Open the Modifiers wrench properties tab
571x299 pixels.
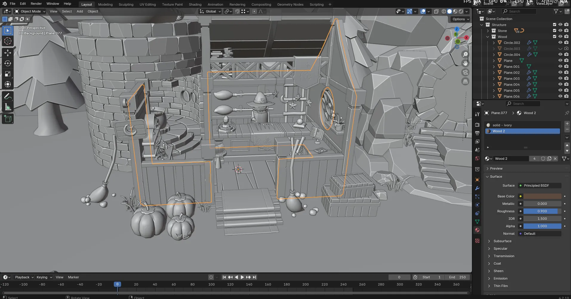click(x=477, y=188)
